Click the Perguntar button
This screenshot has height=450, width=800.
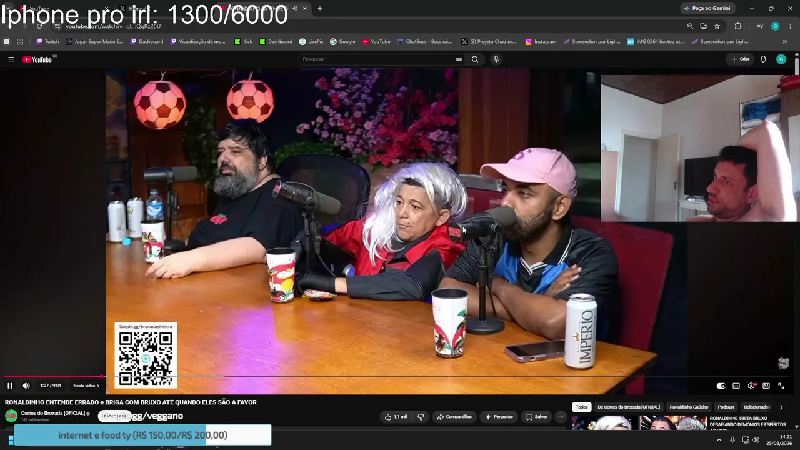tap(499, 417)
